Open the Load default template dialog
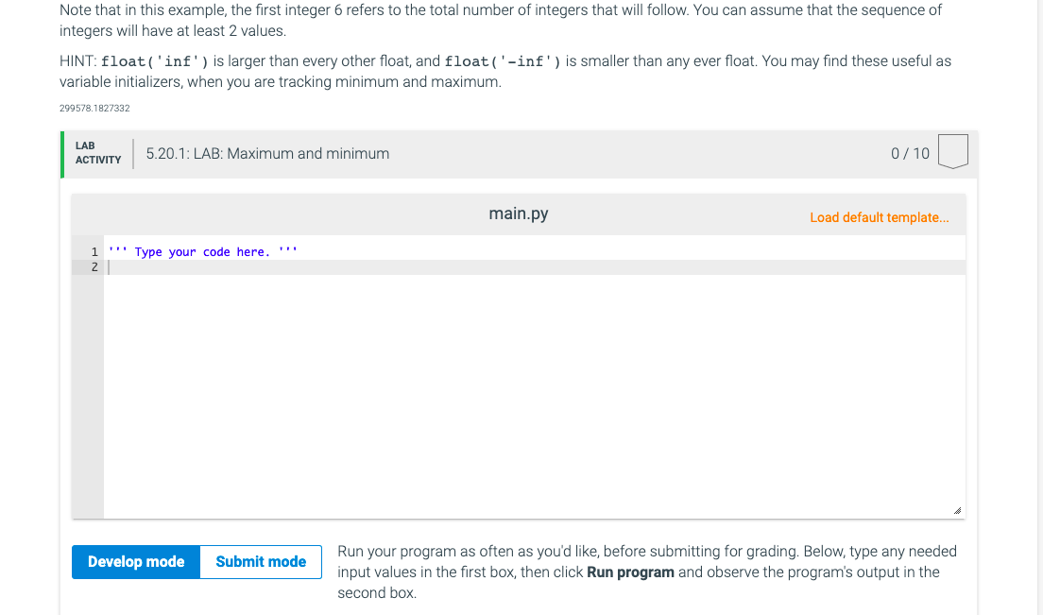Image resolution: width=1043 pixels, height=615 pixels. (879, 217)
